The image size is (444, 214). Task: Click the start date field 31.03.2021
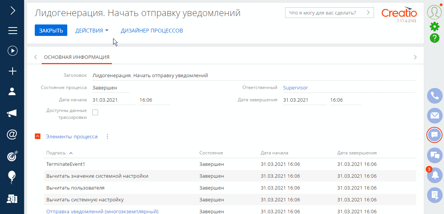114,100
